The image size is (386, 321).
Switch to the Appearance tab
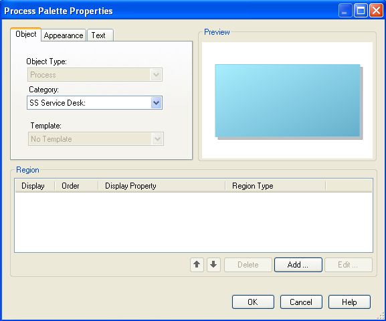coord(64,35)
